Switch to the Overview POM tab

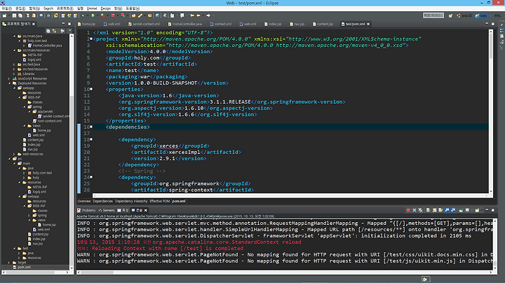pyautogui.click(x=83, y=201)
